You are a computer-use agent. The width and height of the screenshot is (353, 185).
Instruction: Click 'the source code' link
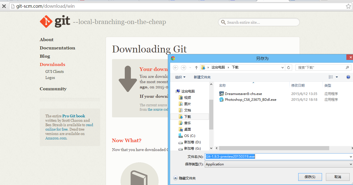tap(158, 110)
